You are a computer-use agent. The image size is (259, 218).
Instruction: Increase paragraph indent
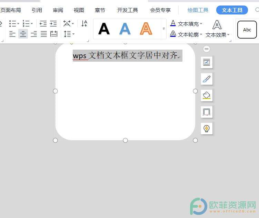click(53, 23)
